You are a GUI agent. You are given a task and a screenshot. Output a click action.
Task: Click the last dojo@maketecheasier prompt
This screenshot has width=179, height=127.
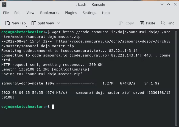(26, 107)
